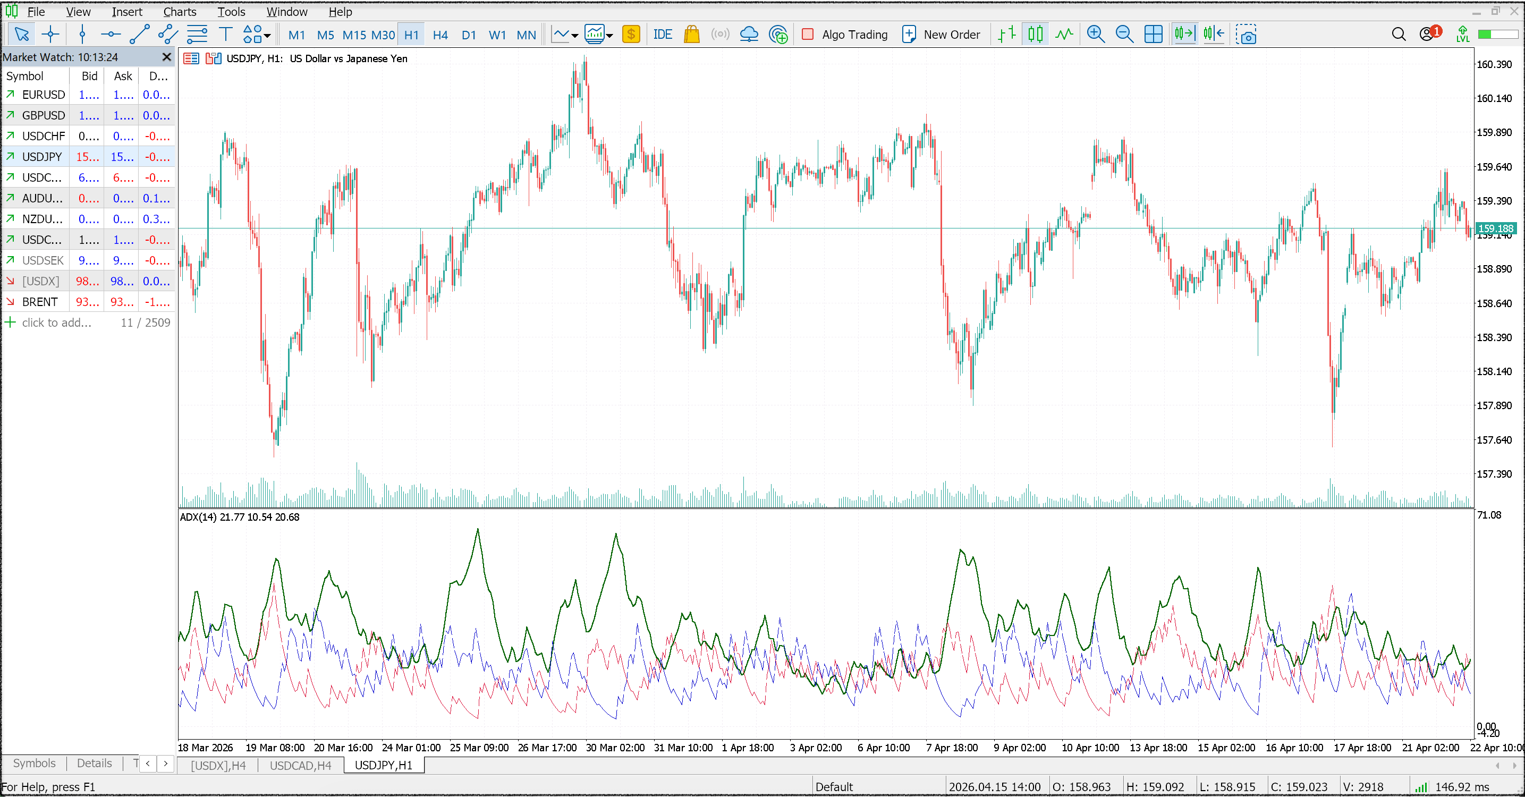
Task: Sort Market Watch by Ask column
Action: 122,76
